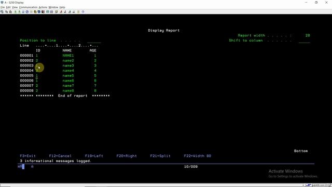The height and width of the screenshot is (187, 332).
Task: Click the name2 cell in the report
Action: pos(68,61)
